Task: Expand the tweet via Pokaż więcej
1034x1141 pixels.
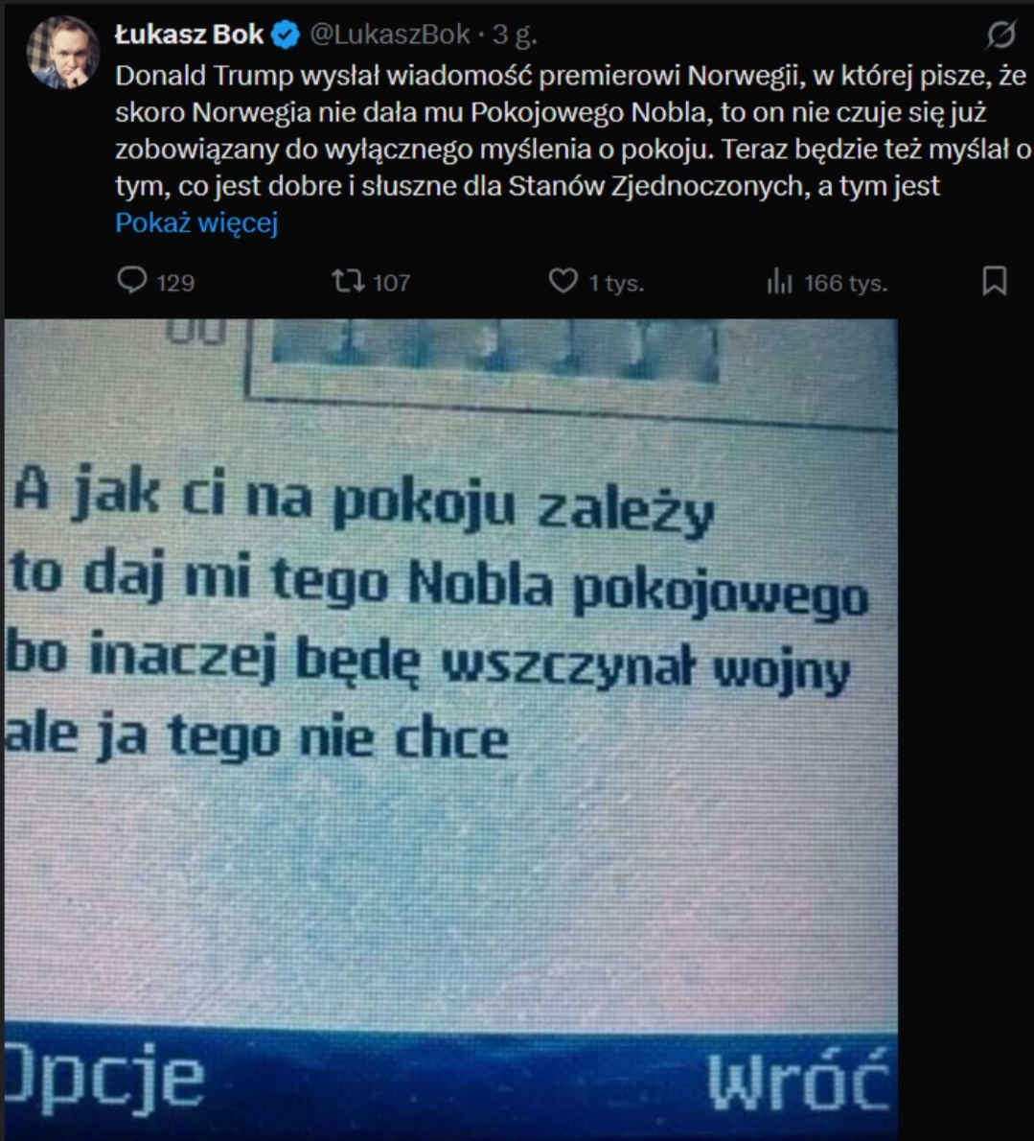Action: (x=196, y=222)
